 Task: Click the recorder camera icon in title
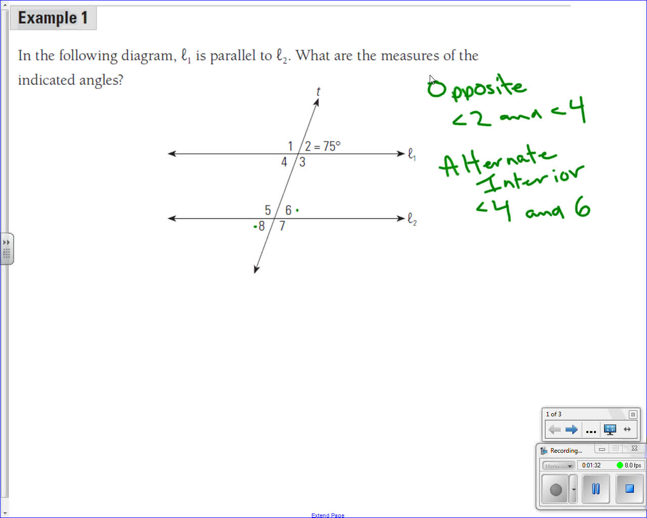544,450
